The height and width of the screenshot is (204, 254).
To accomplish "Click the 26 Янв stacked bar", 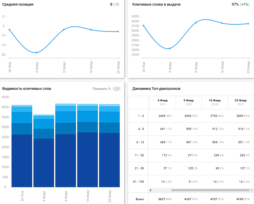I will (x=22, y=146).
